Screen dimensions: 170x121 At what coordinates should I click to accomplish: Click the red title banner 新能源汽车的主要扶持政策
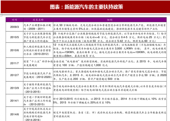[85, 7]
